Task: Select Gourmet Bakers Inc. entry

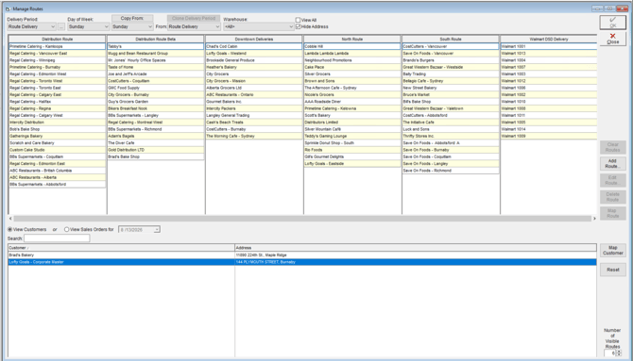Action: tap(254, 102)
